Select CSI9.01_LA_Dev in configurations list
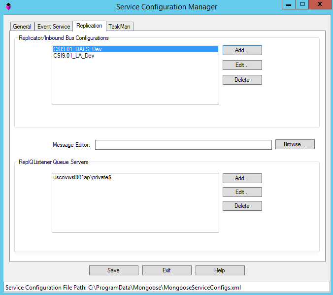Screen dimensions: 333x295 (x=74, y=56)
